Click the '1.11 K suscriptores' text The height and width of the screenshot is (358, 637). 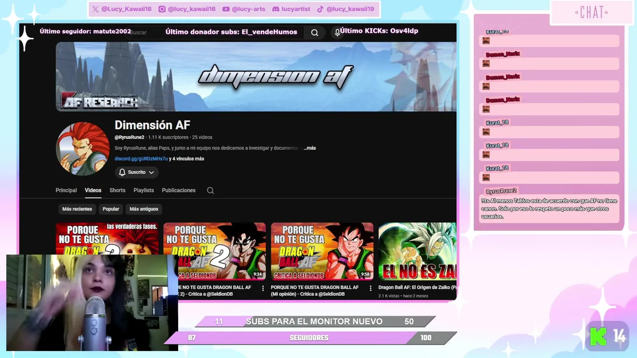(x=168, y=137)
